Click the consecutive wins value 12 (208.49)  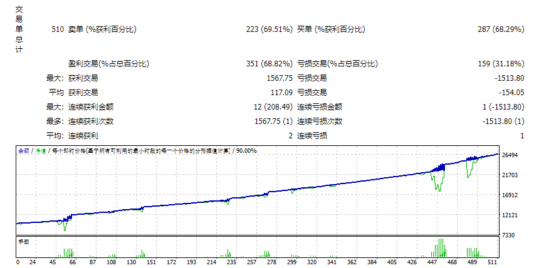pos(273,107)
